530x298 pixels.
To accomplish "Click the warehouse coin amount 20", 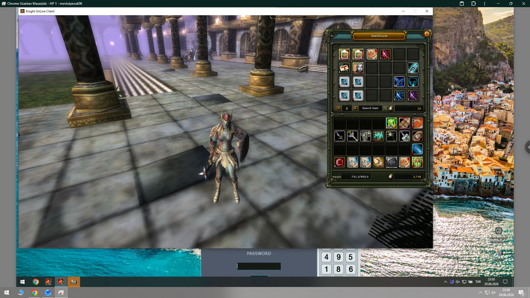I will [409, 108].
